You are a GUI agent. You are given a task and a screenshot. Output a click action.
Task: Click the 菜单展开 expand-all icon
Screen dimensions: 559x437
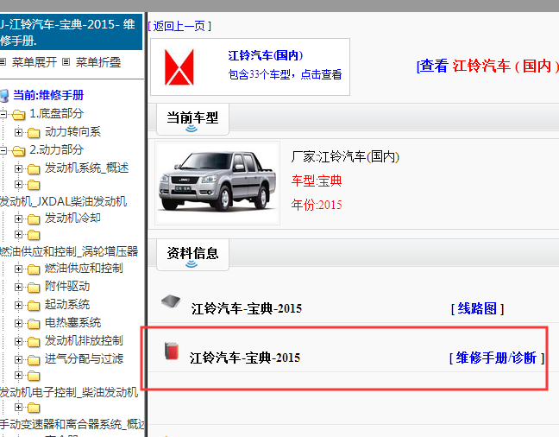[x=3, y=62]
